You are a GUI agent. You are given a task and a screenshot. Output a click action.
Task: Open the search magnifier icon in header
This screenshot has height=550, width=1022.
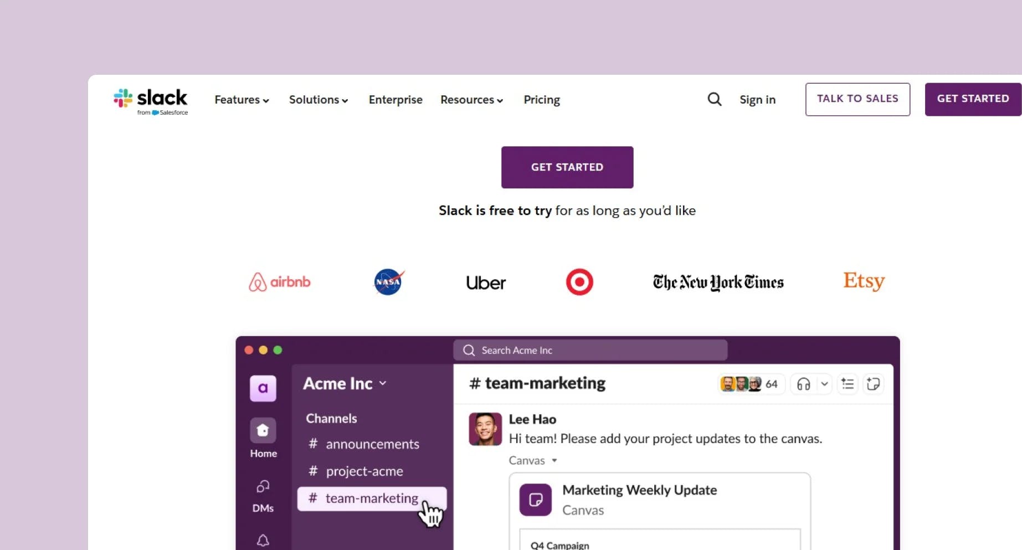[715, 99]
